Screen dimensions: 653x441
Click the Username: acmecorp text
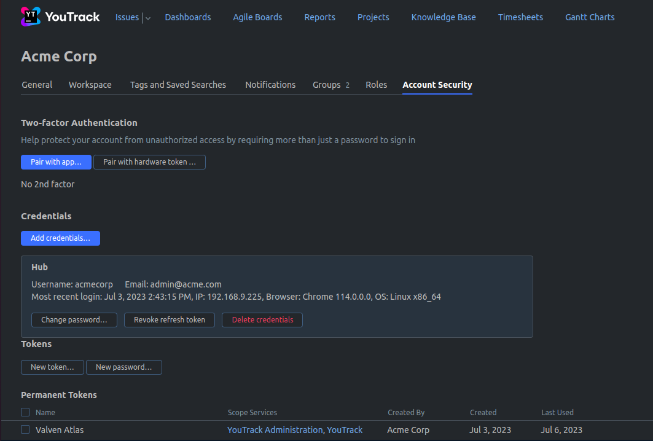pos(72,284)
